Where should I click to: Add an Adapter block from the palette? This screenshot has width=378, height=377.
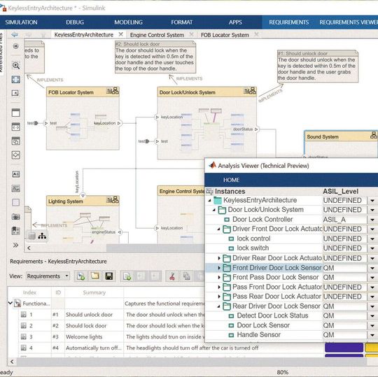point(16,155)
